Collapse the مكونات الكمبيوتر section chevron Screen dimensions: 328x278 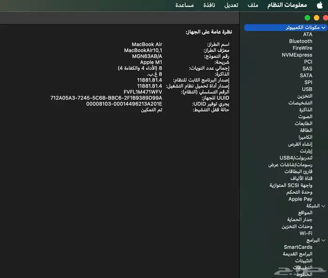(x=323, y=28)
